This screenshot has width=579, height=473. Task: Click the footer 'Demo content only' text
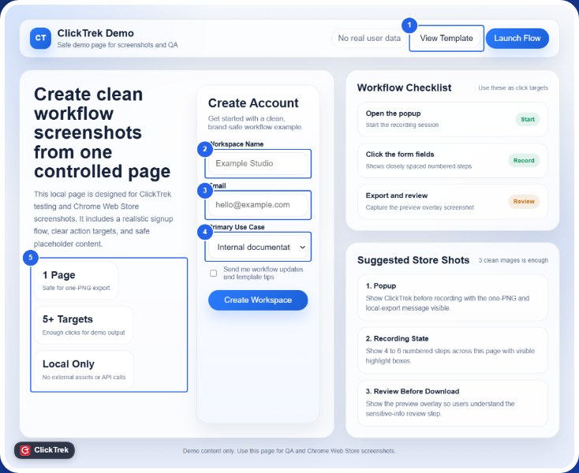coord(289,451)
